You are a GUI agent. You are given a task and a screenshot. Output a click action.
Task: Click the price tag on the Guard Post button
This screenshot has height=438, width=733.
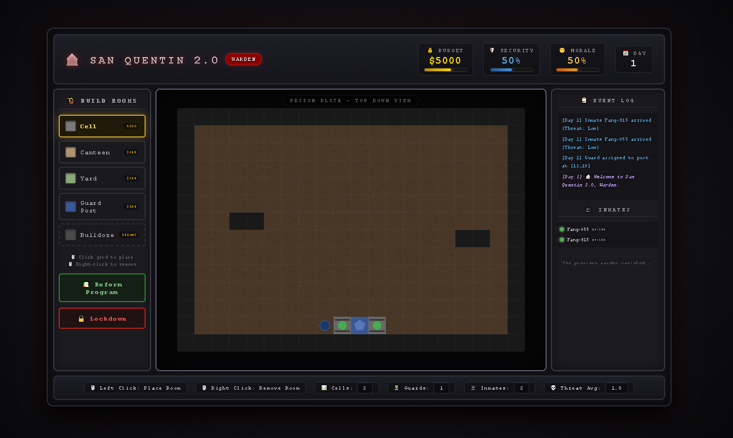click(131, 207)
